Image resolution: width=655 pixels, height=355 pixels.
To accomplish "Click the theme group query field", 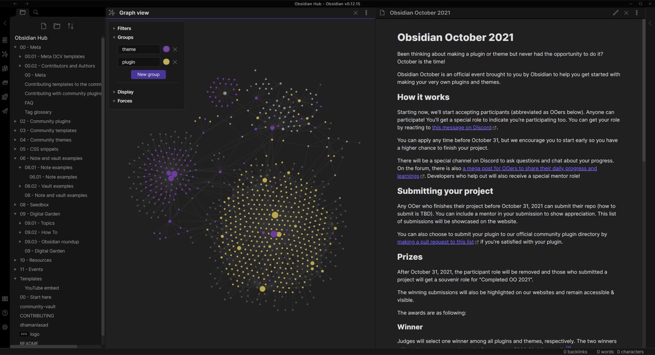I will (139, 49).
